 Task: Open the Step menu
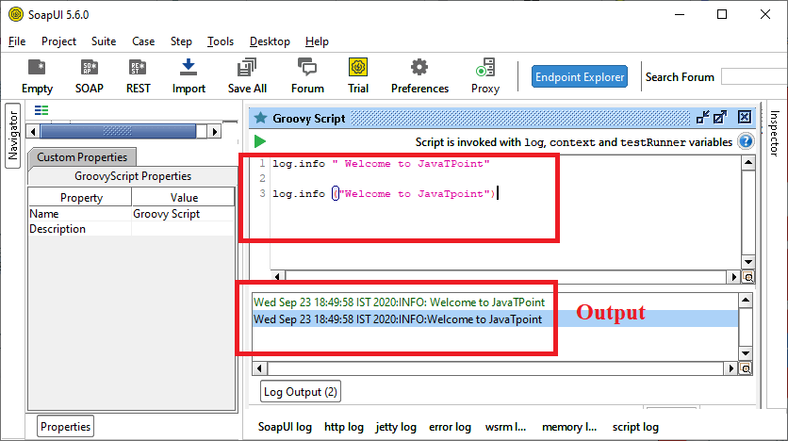[x=181, y=41]
